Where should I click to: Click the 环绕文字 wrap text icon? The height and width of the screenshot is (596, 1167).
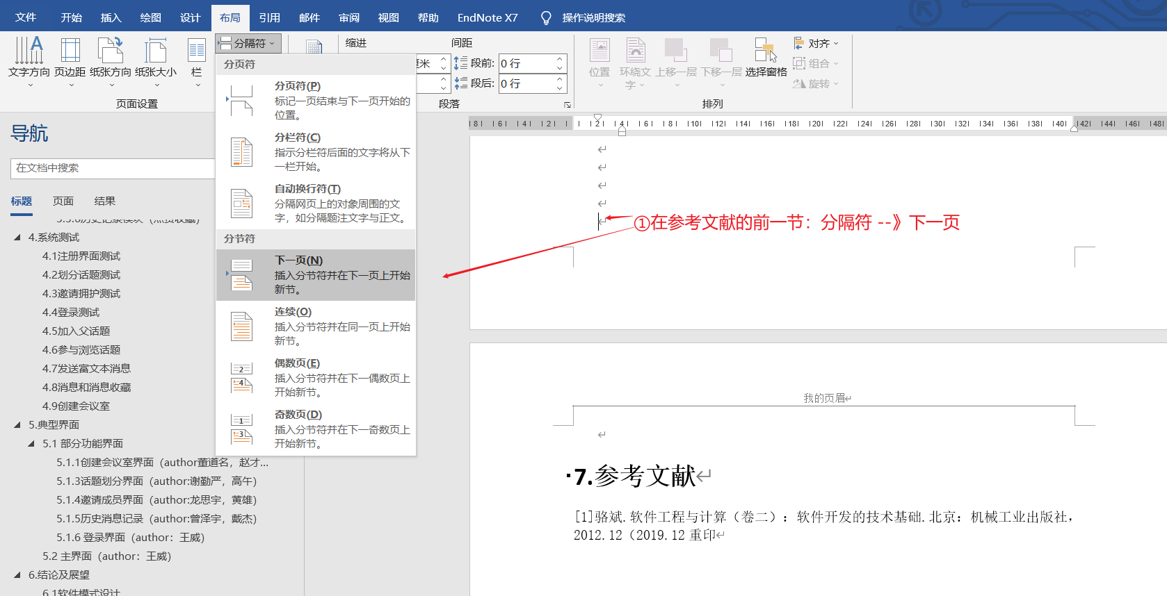pyautogui.click(x=636, y=50)
